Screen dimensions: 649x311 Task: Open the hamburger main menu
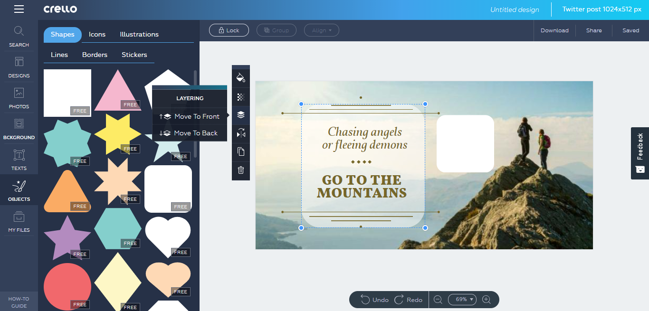point(19,9)
